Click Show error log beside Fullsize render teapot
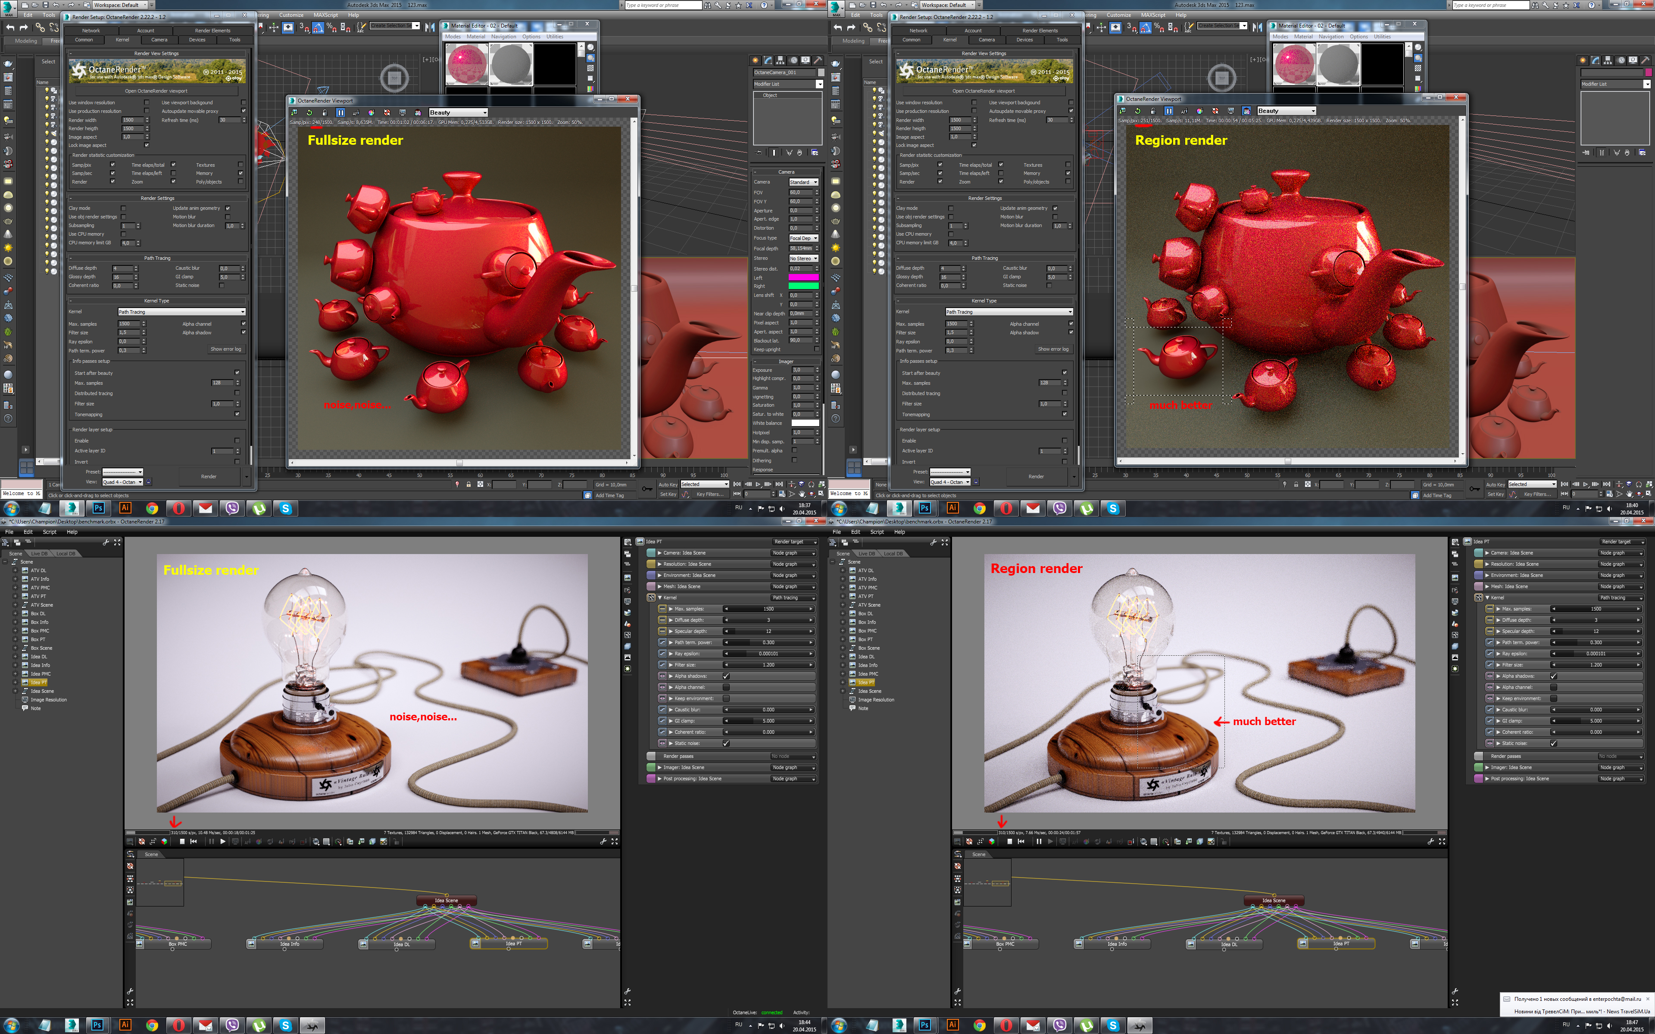Screen dimensions: 1655x1034 [x=225, y=349]
